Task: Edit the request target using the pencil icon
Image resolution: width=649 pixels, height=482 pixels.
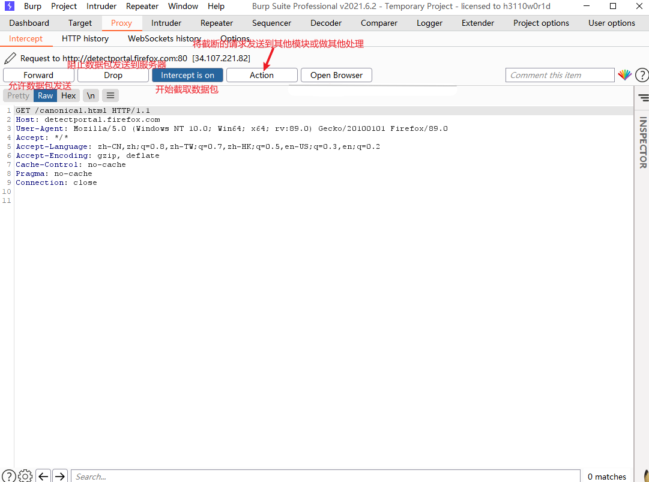Action: click(10, 58)
